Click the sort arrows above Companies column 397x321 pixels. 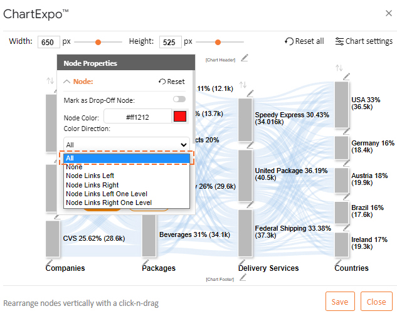[x=50, y=81]
